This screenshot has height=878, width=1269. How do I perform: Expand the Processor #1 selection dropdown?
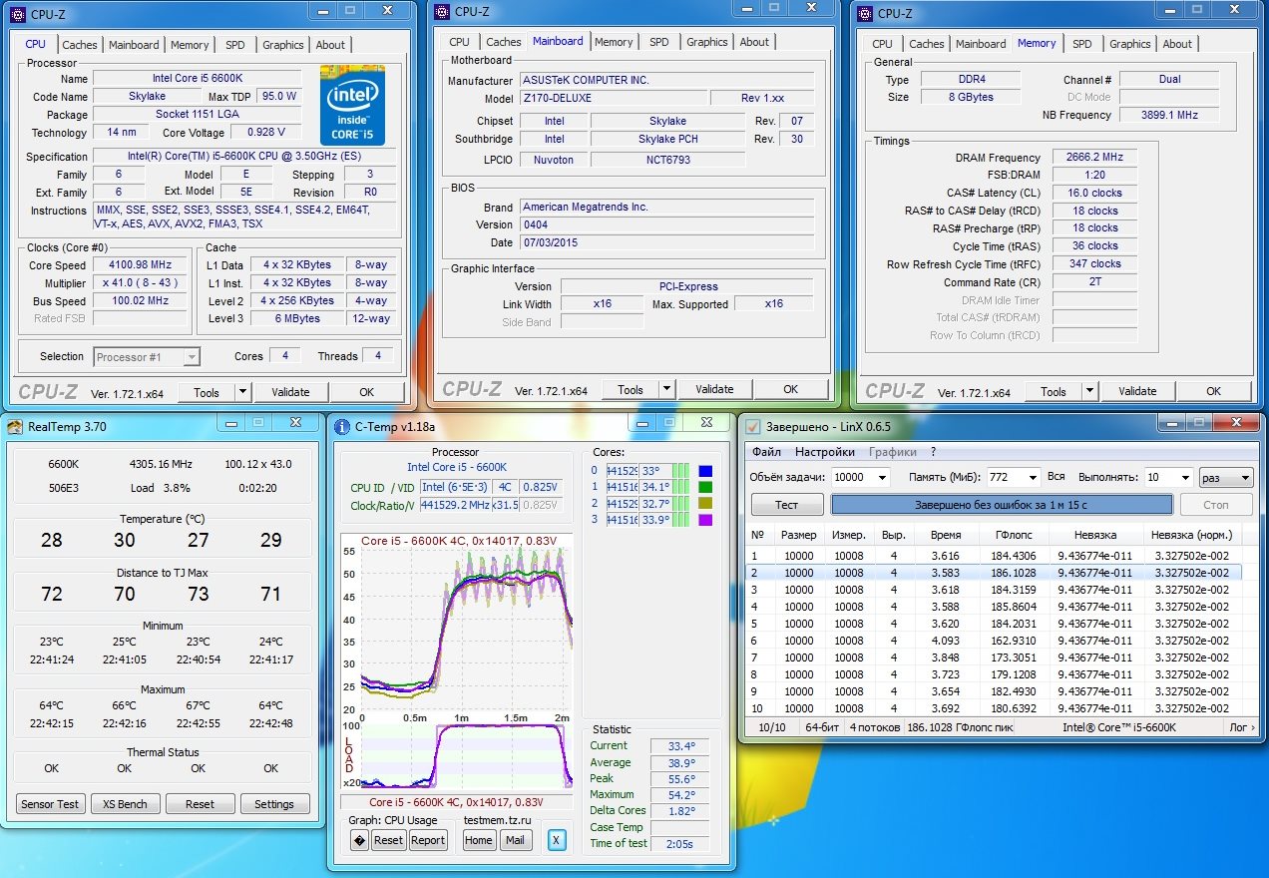click(192, 357)
